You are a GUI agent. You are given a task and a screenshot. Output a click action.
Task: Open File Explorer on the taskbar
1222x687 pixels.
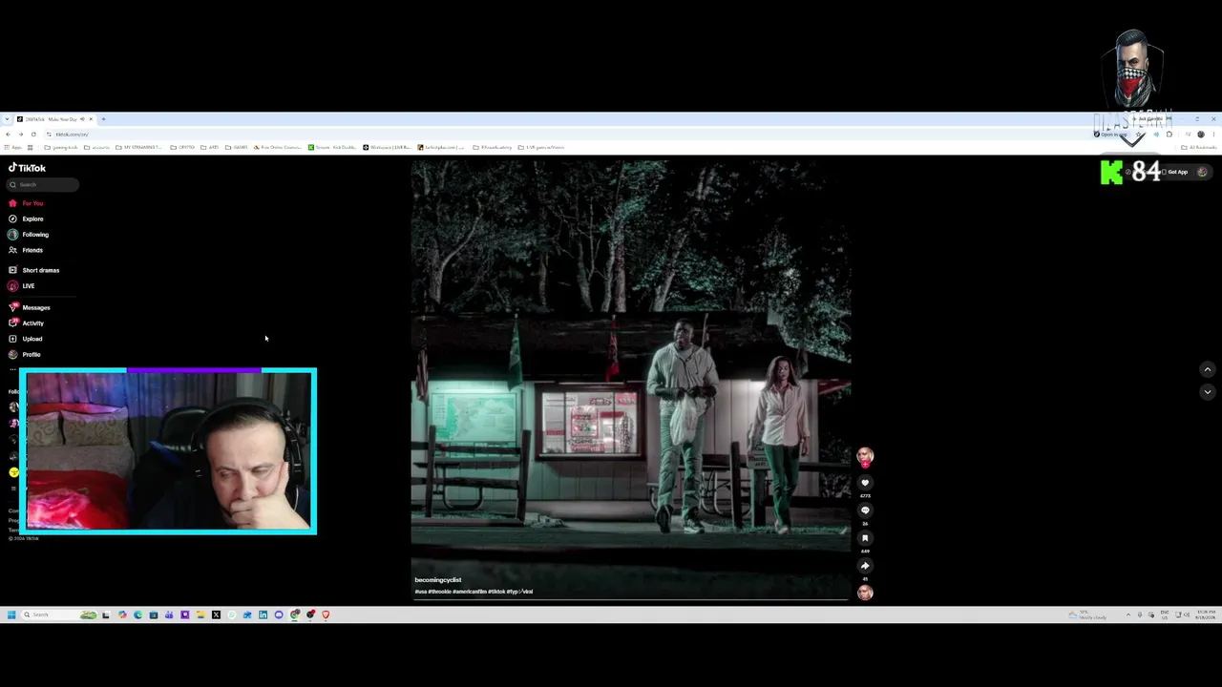tap(200, 614)
